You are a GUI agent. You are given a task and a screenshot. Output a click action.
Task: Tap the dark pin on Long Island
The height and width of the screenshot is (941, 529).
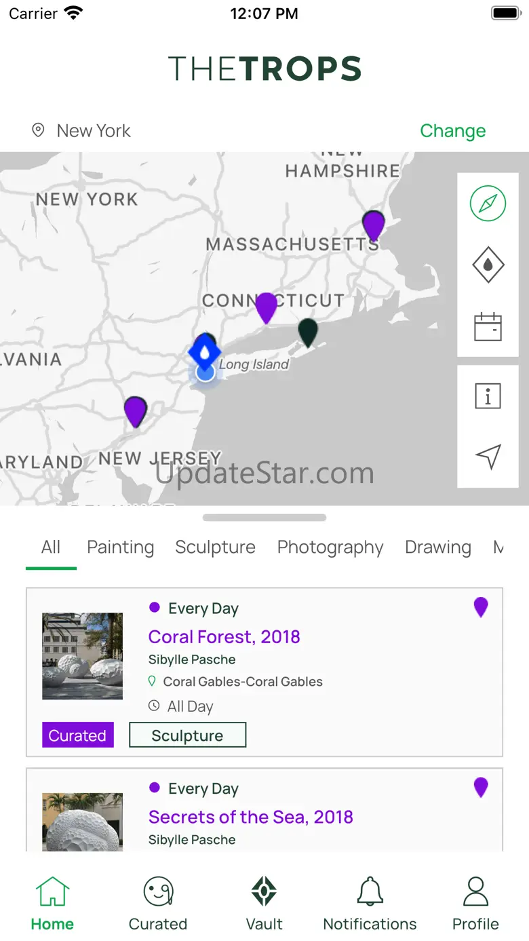tap(308, 332)
